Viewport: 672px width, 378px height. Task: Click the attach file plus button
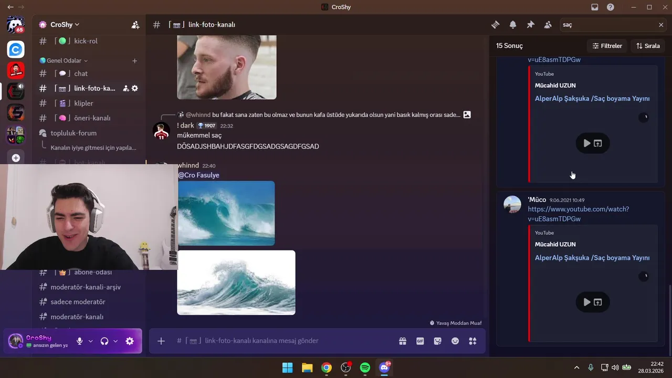pyautogui.click(x=161, y=341)
